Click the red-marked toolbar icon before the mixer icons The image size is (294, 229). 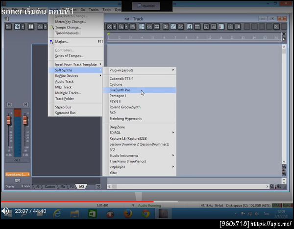point(221,26)
